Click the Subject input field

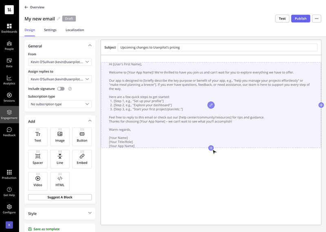[x=217, y=48]
